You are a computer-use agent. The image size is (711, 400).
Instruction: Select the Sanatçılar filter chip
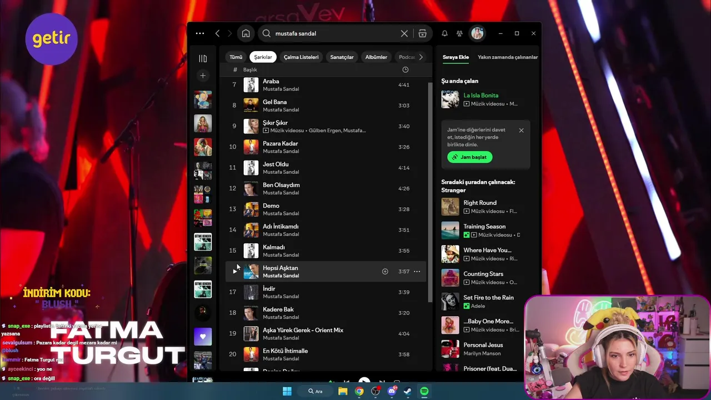342,57
